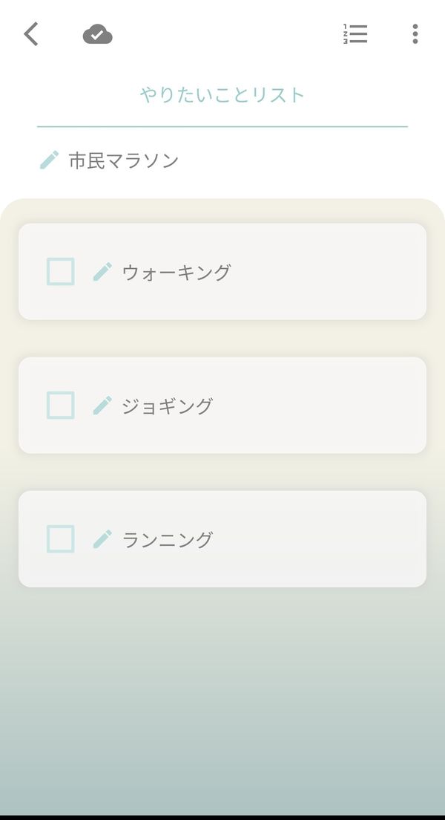Edit the 市民マラソン heading text
445x820 pixels.
coord(124,160)
